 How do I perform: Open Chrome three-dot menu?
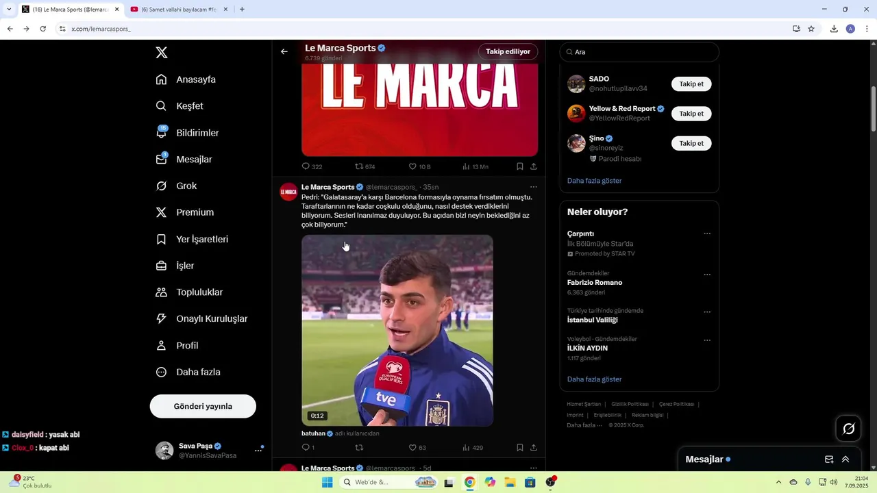(867, 29)
